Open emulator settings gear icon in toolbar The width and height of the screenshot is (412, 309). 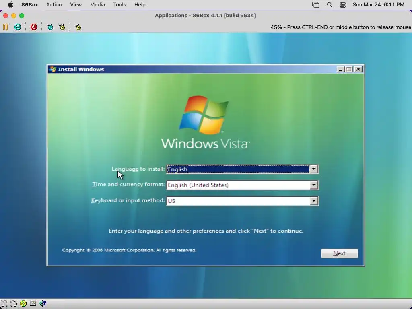(78, 27)
